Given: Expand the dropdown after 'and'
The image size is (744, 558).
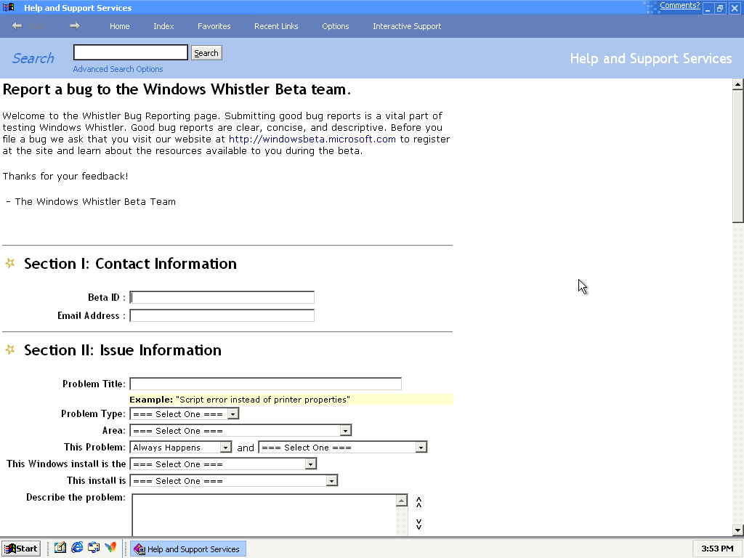Looking at the screenshot, I should click(x=421, y=447).
